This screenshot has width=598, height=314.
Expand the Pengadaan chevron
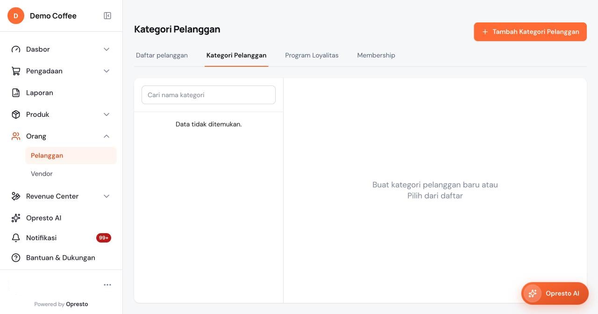click(107, 71)
